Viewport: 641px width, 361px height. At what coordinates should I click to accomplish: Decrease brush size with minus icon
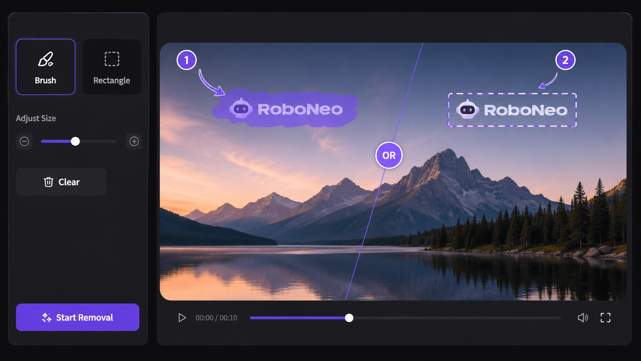click(24, 142)
